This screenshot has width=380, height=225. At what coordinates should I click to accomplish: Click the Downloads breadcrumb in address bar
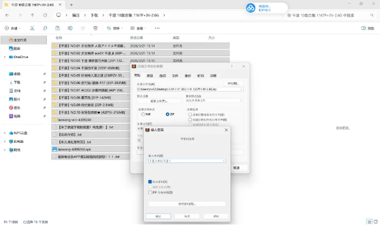(x=94, y=15)
